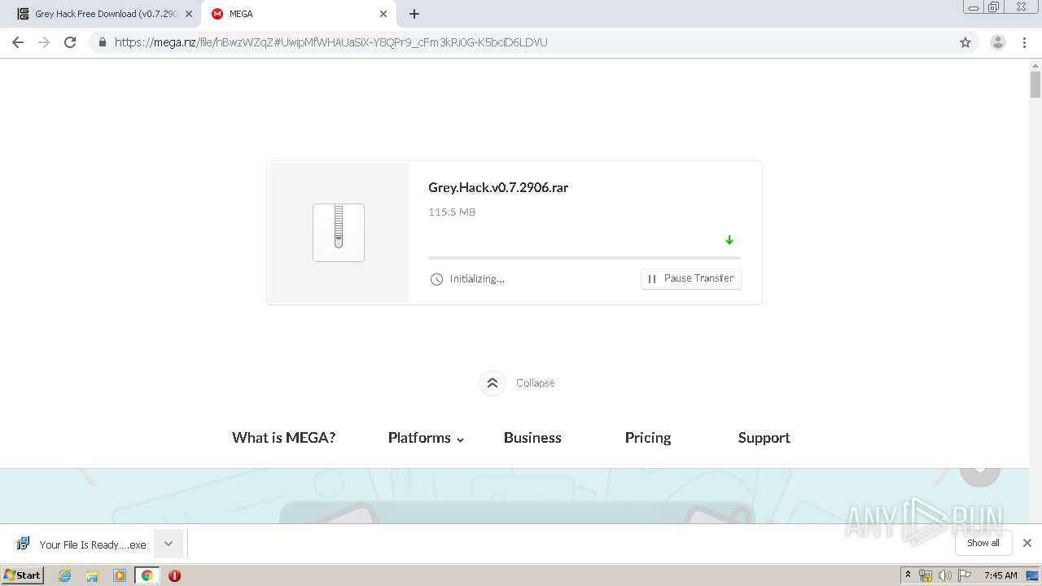Click the 7:45 AM clock
The height and width of the screenshot is (586, 1042).
click(x=1000, y=575)
